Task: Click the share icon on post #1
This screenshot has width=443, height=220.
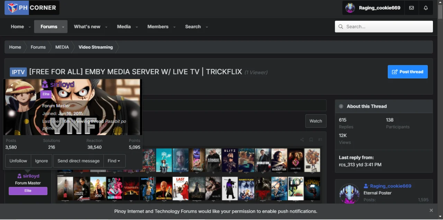Action: [302, 140]
